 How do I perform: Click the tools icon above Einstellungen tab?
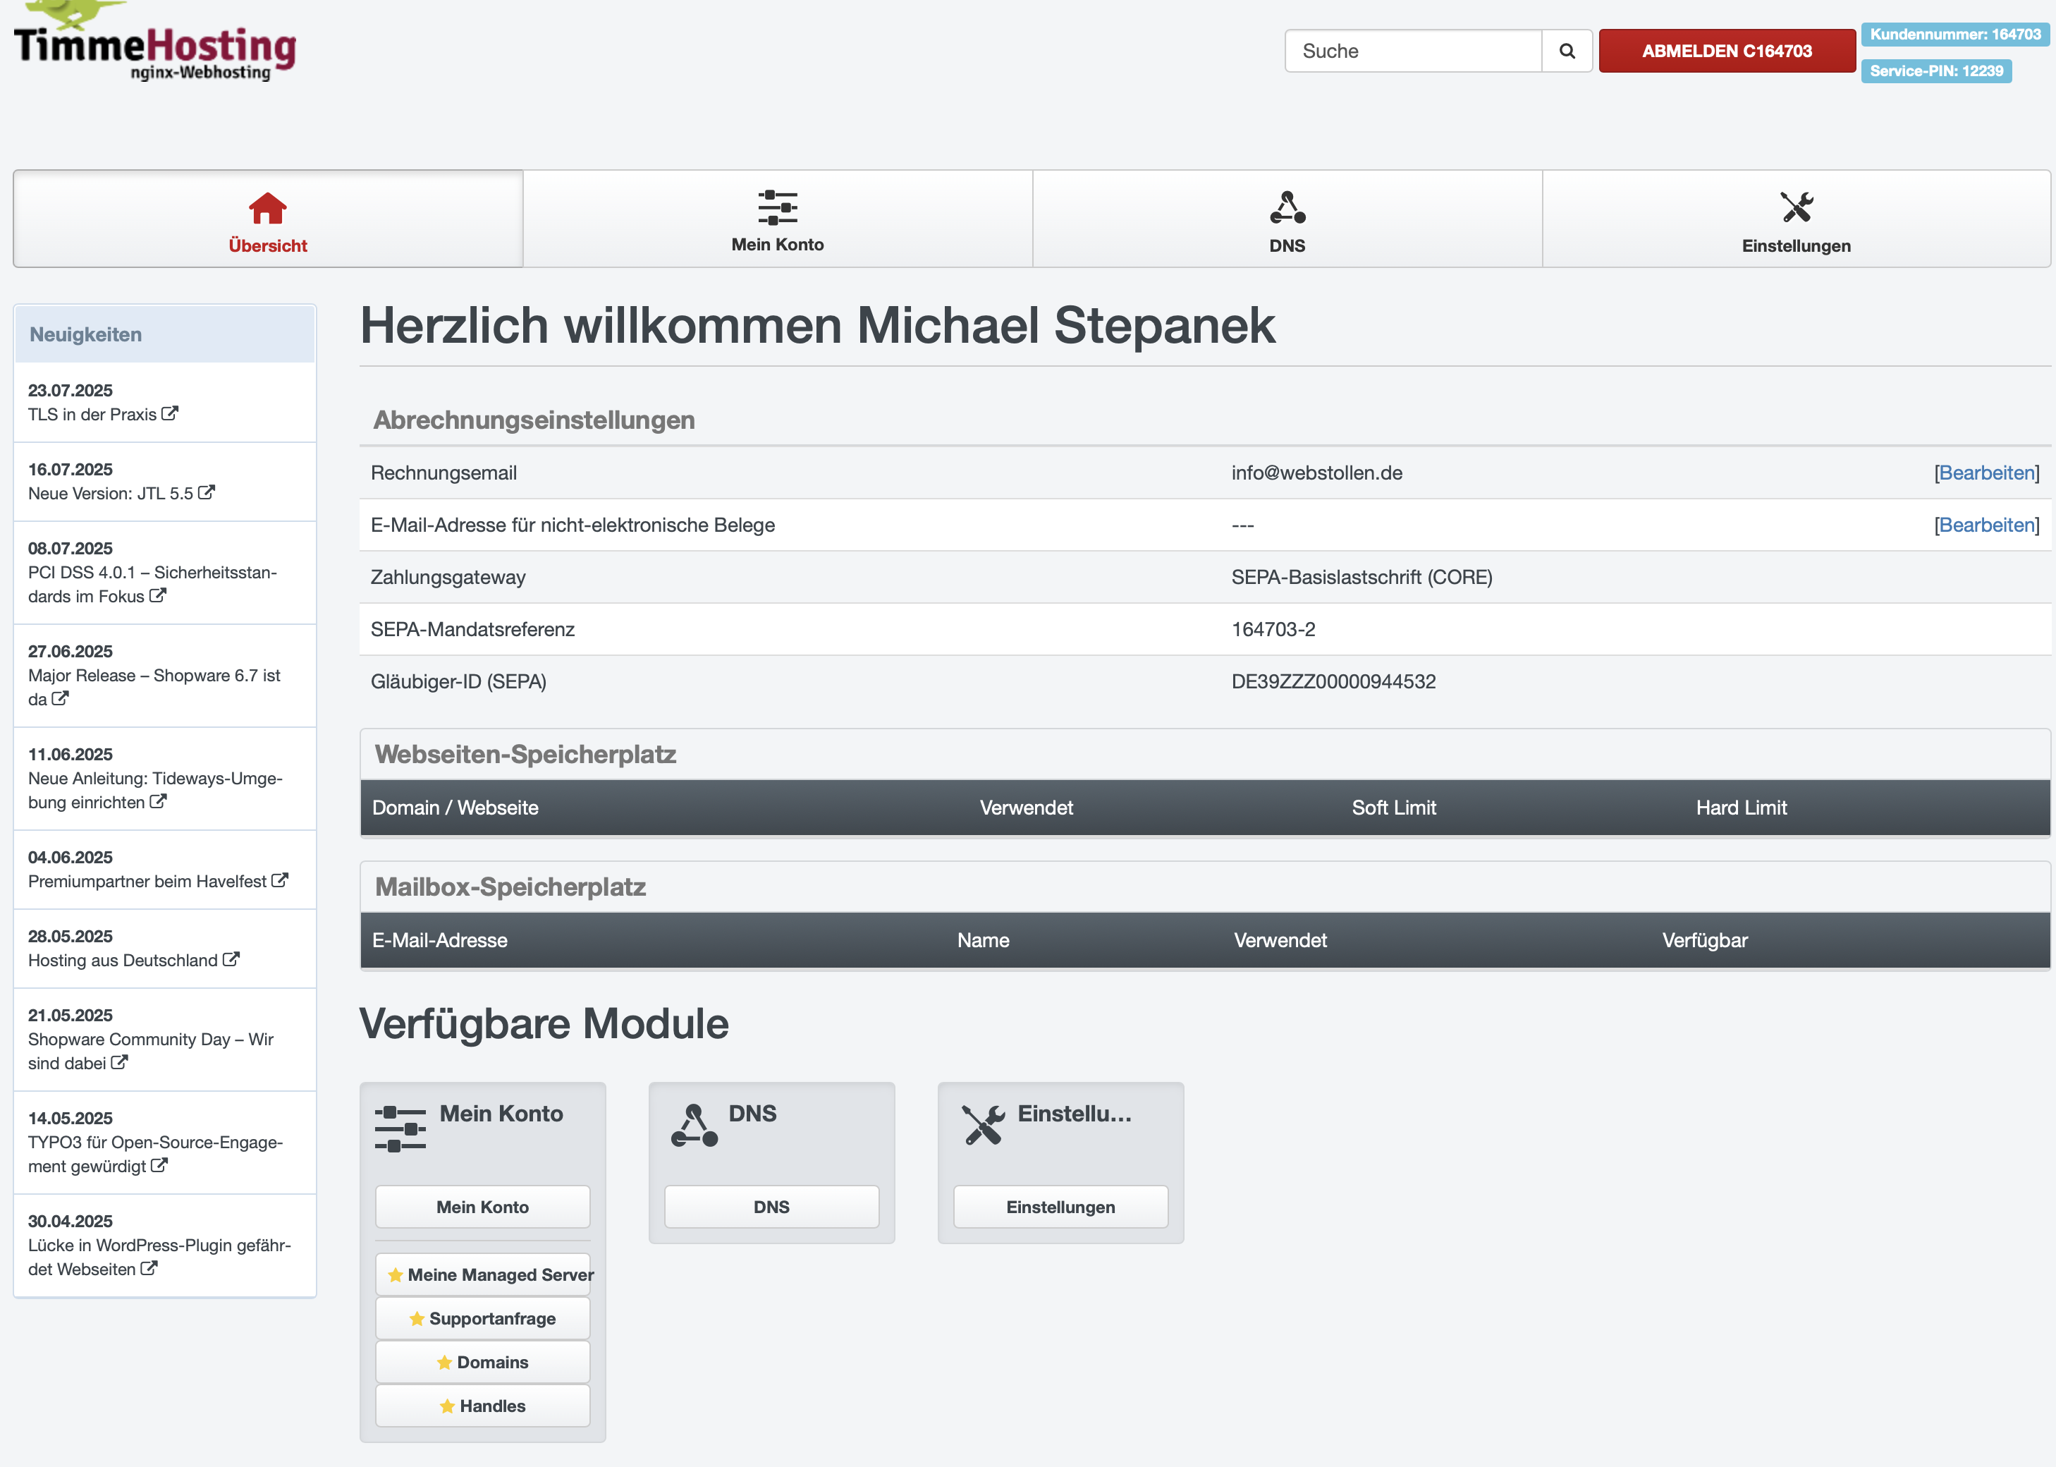tap(1796, 208)
